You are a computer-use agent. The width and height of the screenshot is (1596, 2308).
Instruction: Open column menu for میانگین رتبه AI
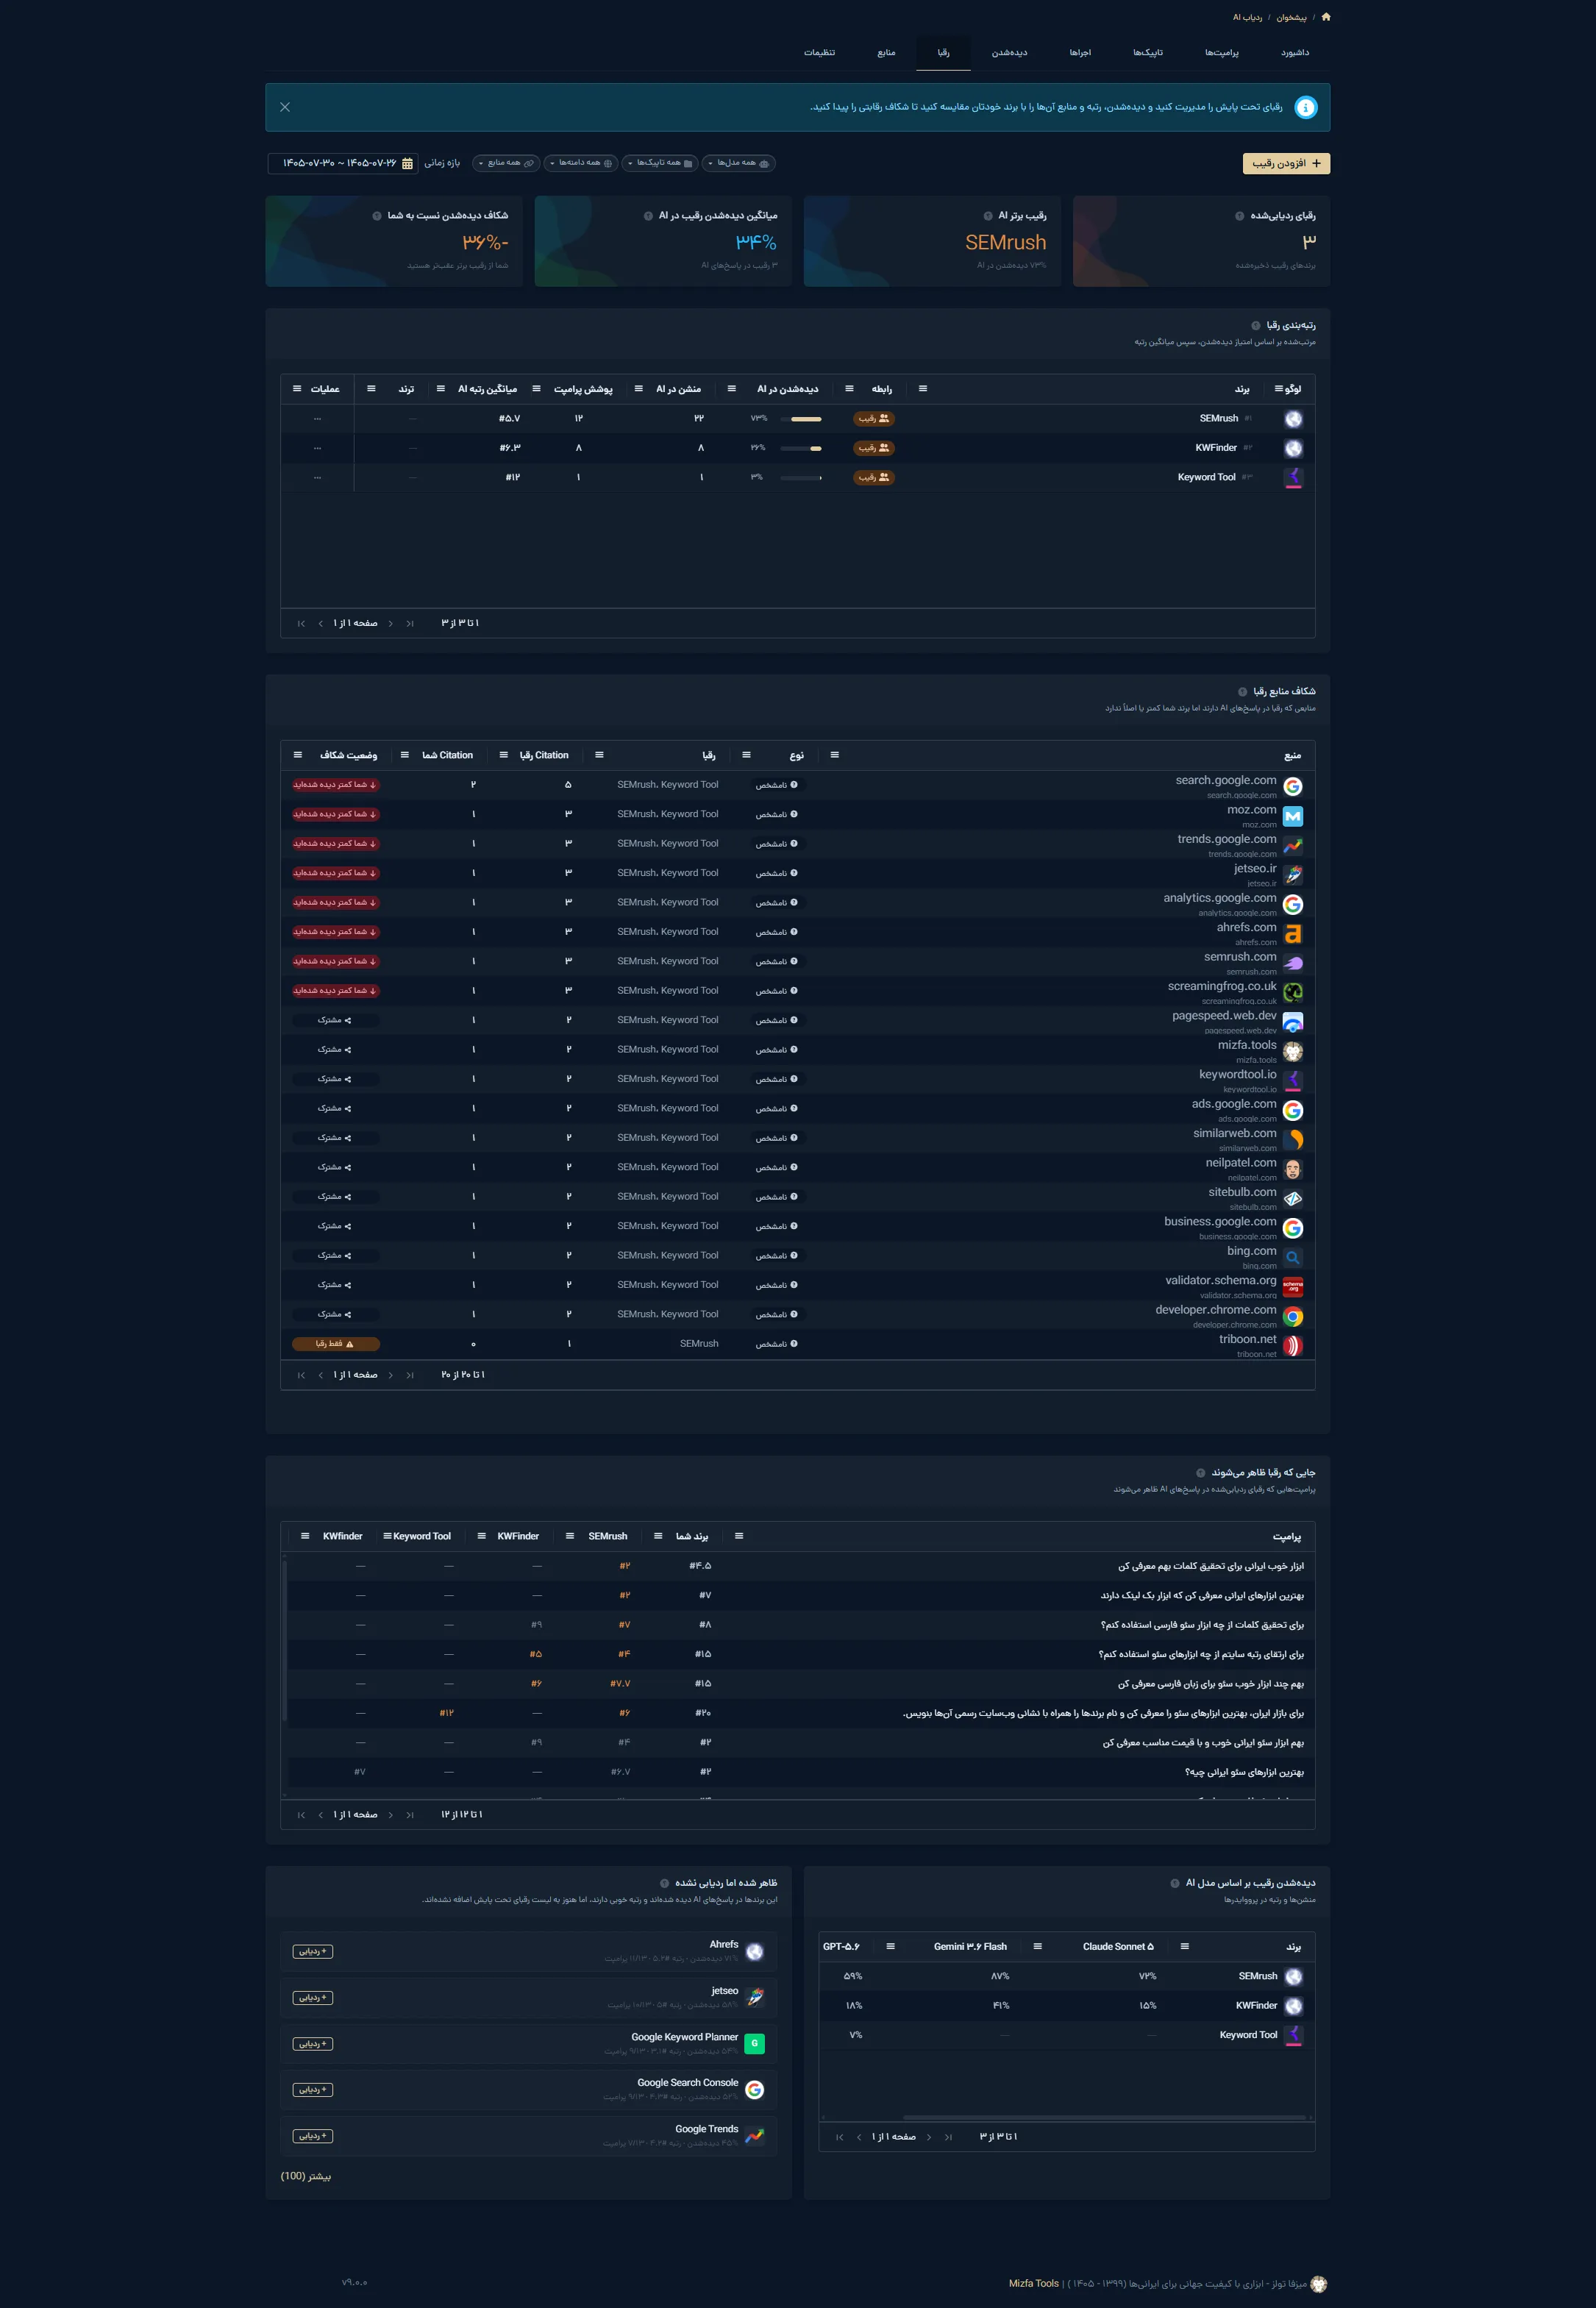coord(441,389)
